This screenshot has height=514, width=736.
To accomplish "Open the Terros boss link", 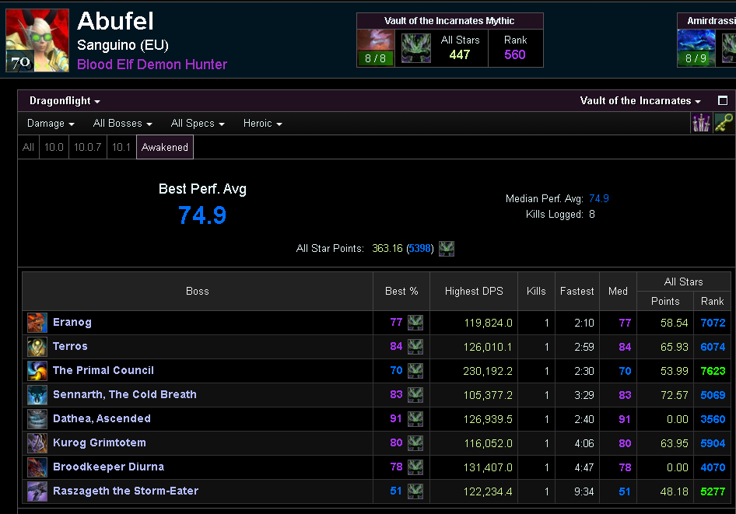I will coord(70,346).
